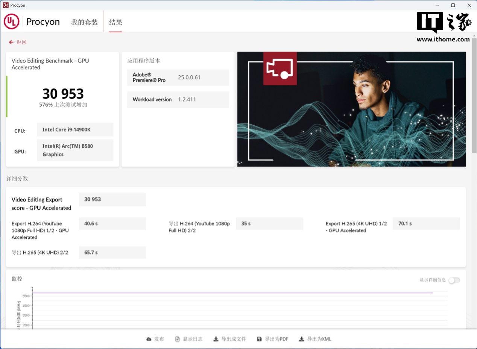The image size is (477, 349).
Task: Save the result using 导出为PDF
Action: (x=273, y=339)
